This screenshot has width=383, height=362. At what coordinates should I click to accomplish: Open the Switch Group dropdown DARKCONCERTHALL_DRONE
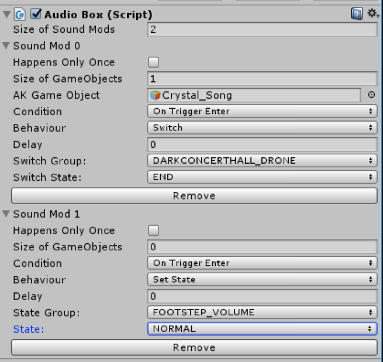[263, 160]
